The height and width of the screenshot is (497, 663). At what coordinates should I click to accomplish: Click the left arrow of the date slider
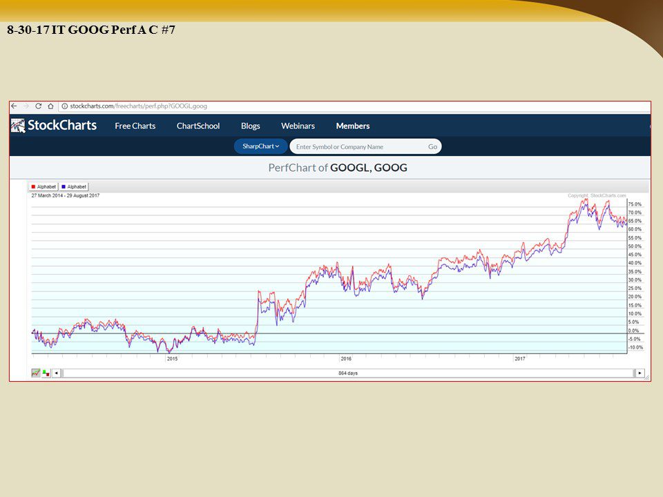56,373
